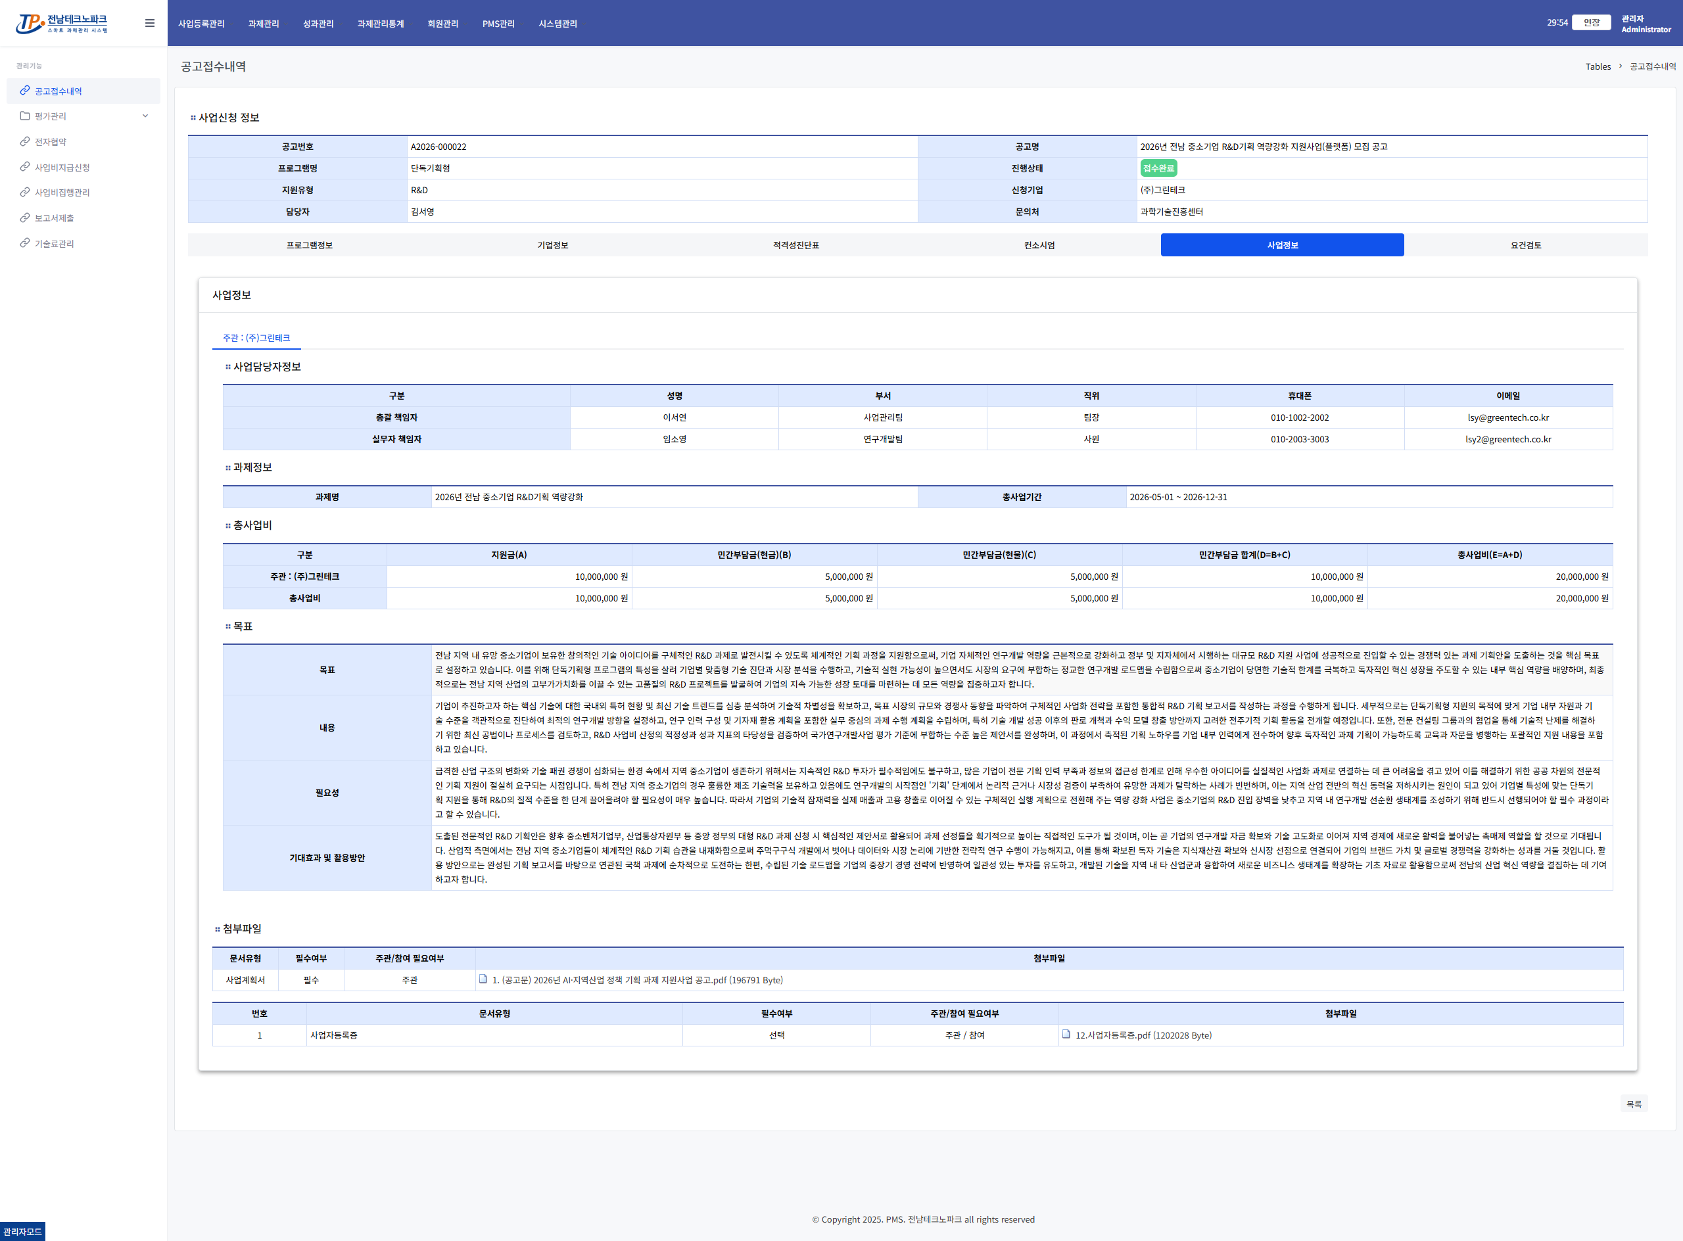Click the announcement number A2026-000022

pos(439,147)
